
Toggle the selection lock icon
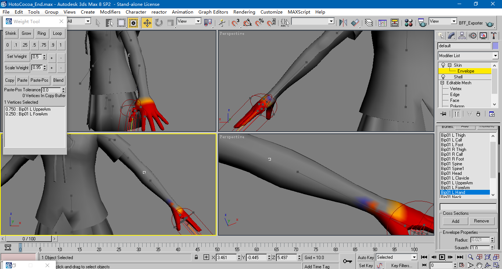tap(197, 257)
